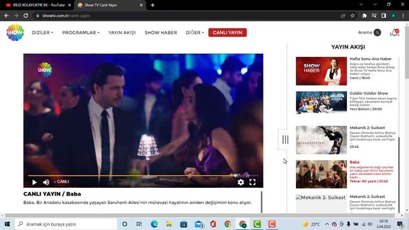Click the page horizontal scrollbar
This screenshot has width=409, height=230.
coord(199,215)
